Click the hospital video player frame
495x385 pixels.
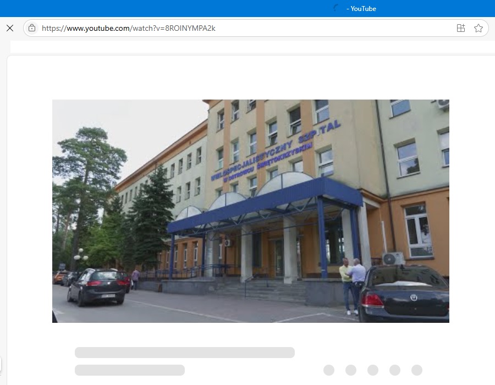(x=251, y=211)
